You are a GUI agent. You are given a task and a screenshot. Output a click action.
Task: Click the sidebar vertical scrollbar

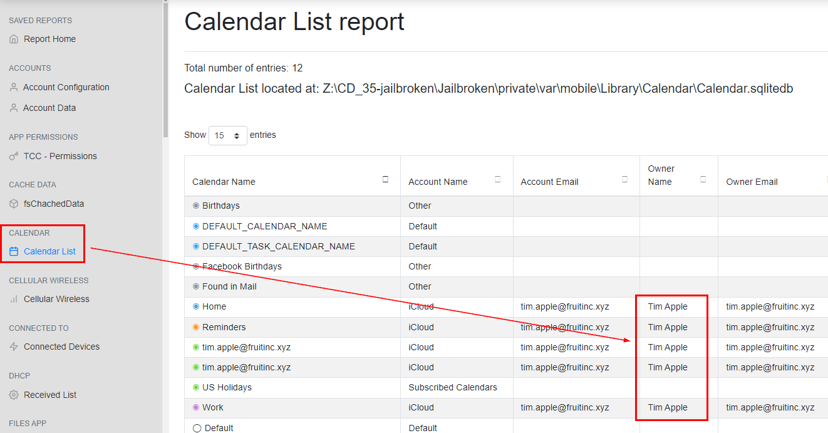(x=165, y=69)
